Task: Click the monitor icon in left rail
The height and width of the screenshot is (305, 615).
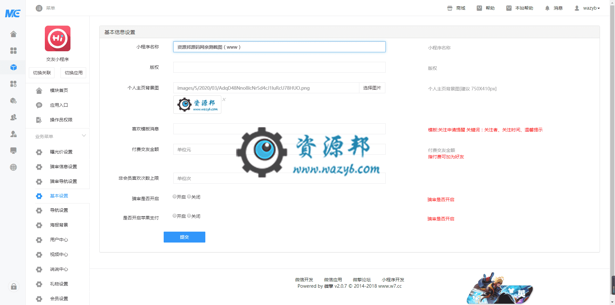Action: [x=13, y=151]
